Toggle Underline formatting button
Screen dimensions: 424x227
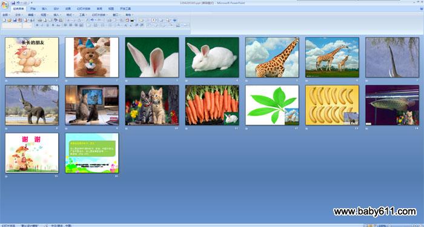click(x=48, y=25)
